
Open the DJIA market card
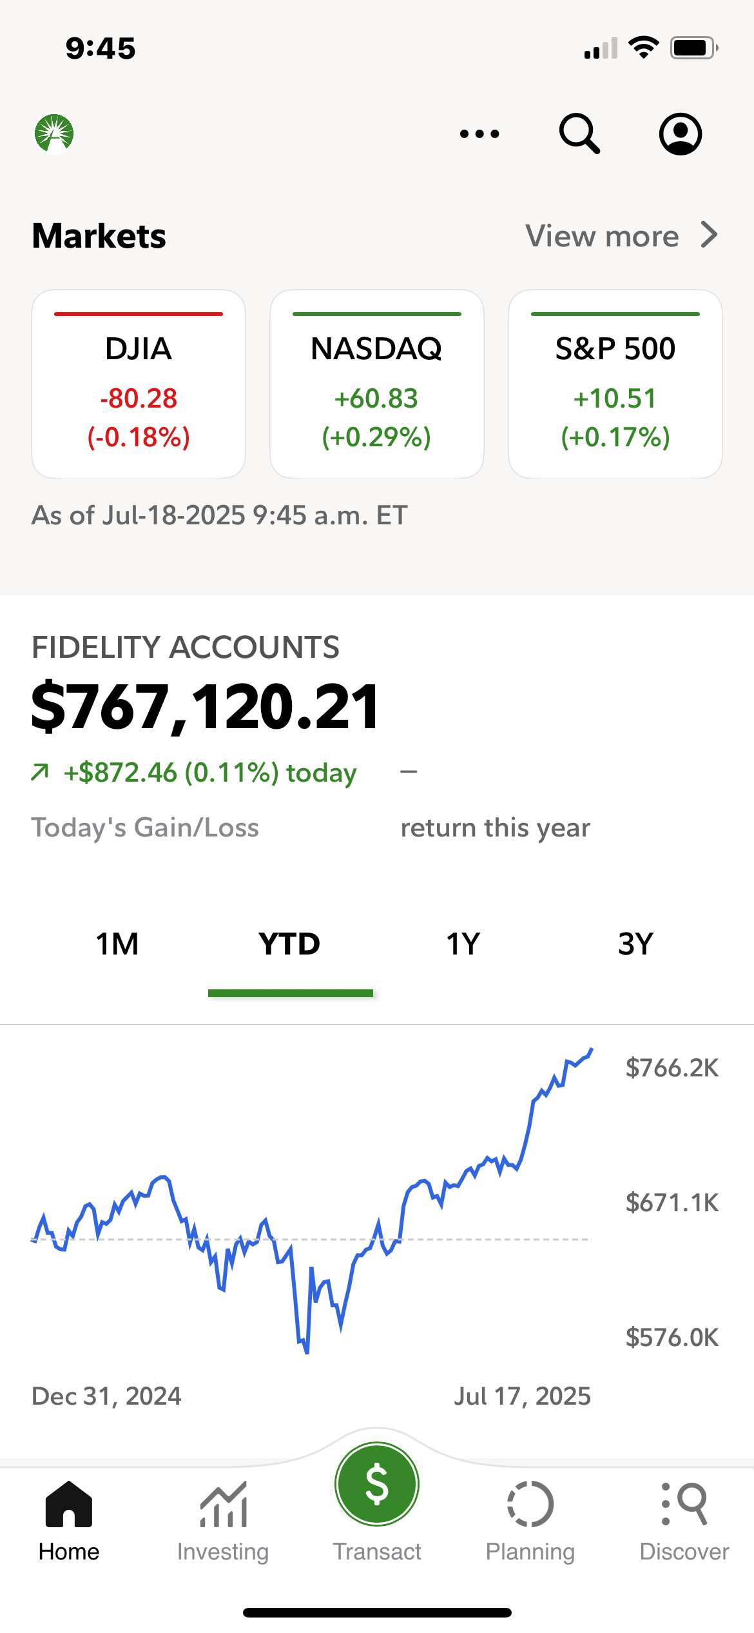139,384
